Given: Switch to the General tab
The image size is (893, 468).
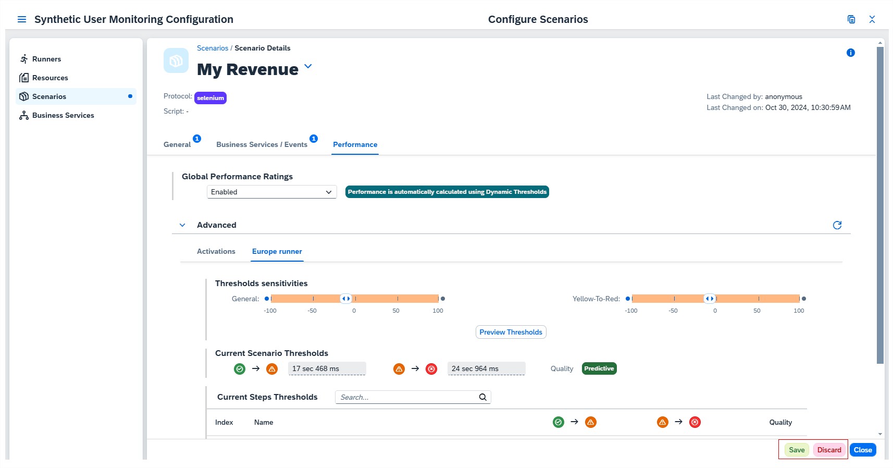Looking at the screenshot, I should point(177,144).
